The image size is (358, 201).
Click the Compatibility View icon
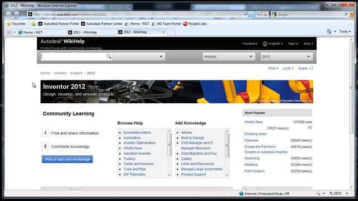point(252,15)
